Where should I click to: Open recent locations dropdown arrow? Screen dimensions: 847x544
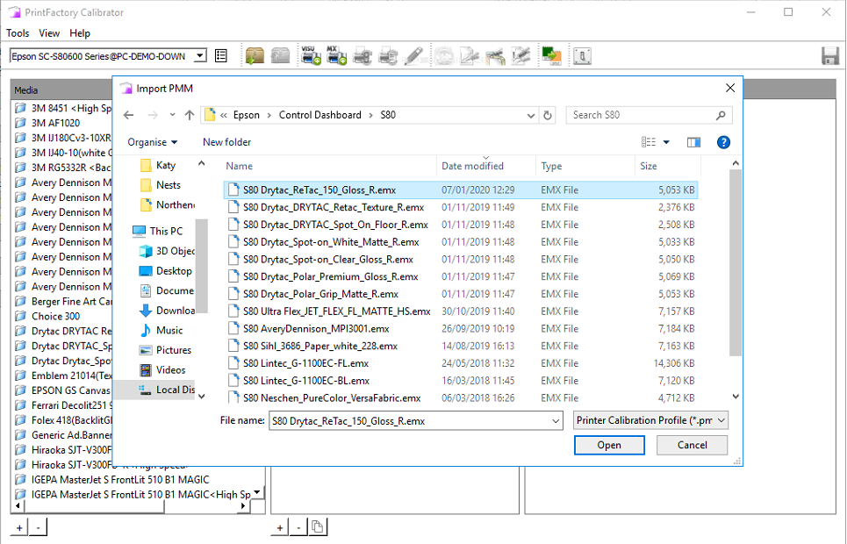[172, 115]
